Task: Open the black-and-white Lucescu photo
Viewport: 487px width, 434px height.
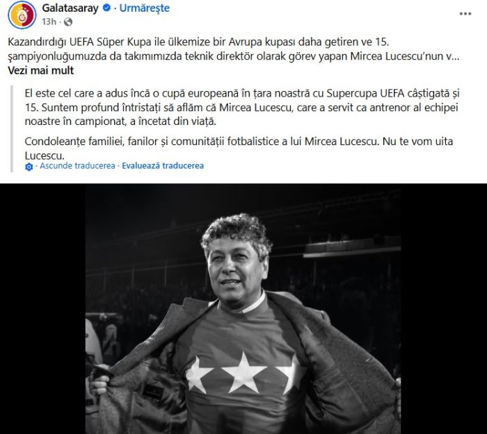Action: click(243, 309)
